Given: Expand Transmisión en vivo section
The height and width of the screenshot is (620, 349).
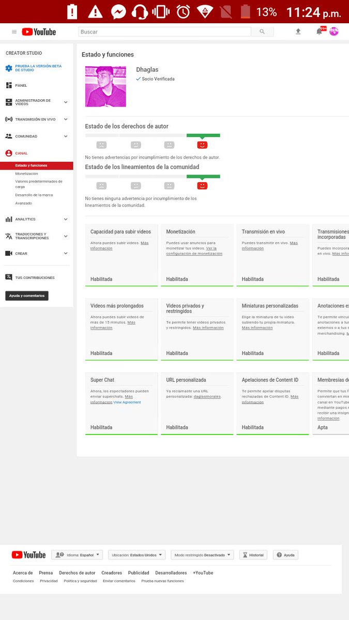Looking at the screenshot, I should pyautogui.click(x=66, y=119).
